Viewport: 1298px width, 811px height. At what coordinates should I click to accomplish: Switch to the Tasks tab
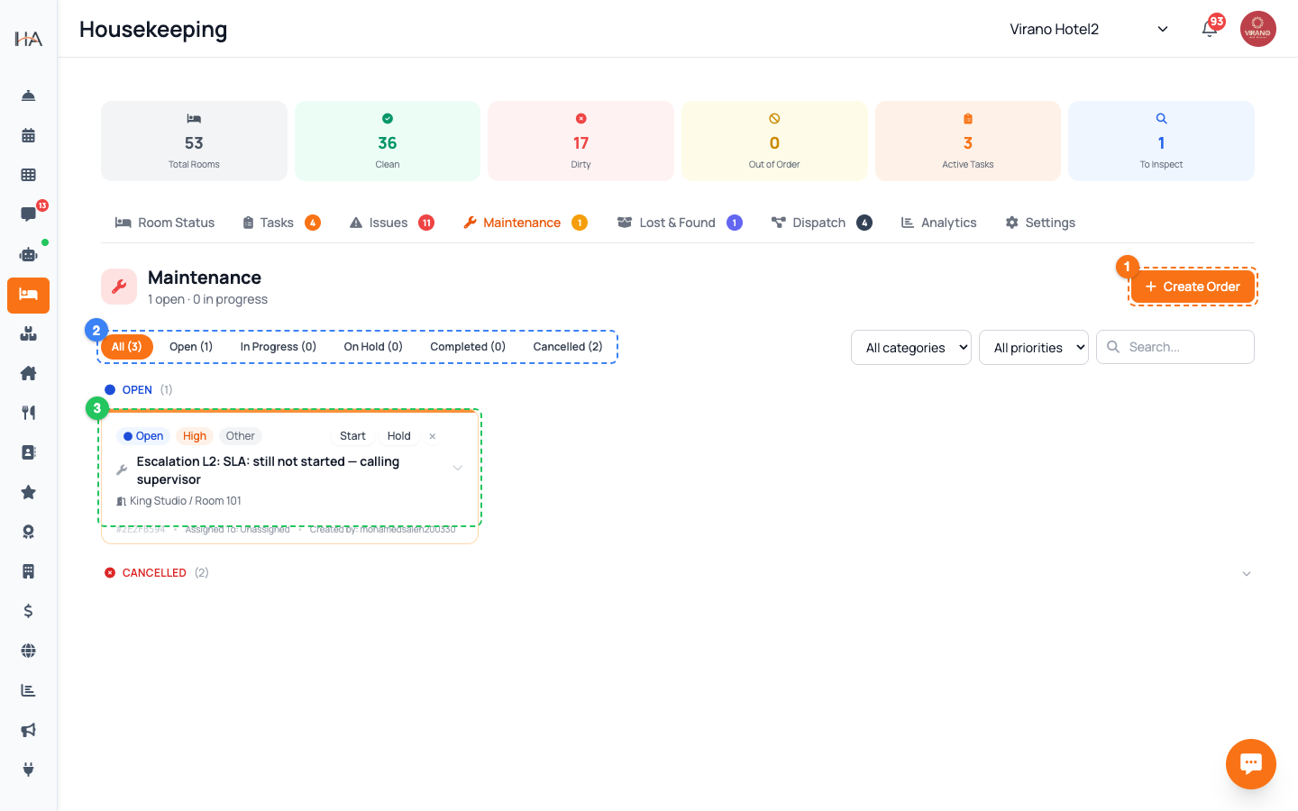point(281,223)
